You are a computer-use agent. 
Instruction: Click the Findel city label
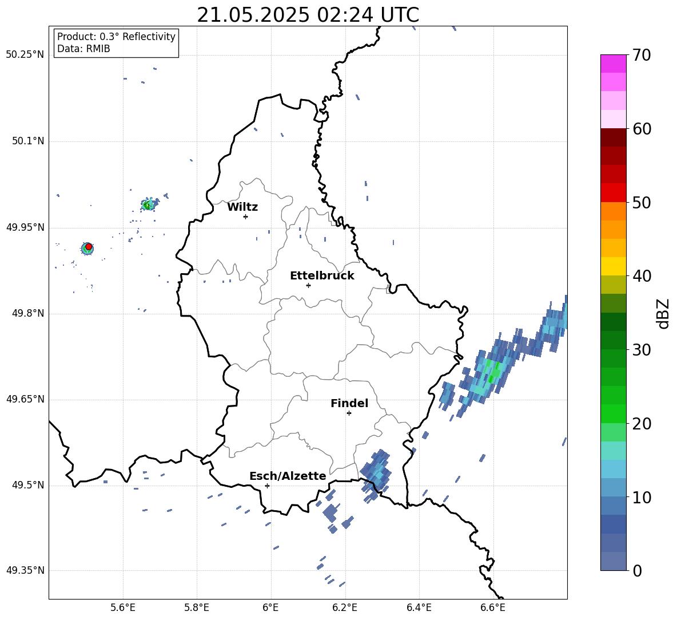(349, 403)
